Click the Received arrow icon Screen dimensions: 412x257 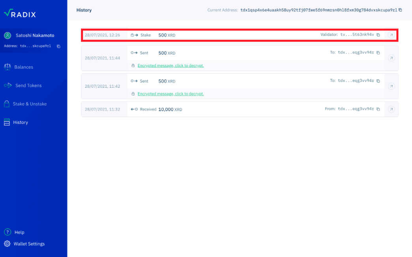134,109
